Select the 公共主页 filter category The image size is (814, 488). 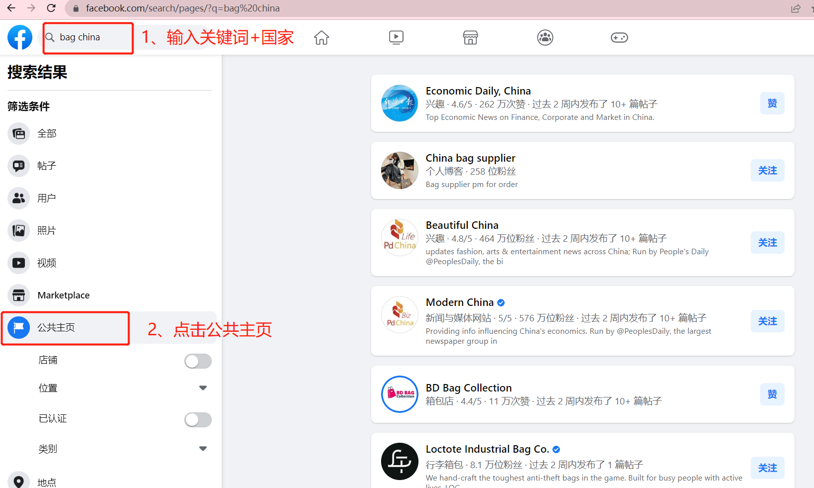click(54, 327)
